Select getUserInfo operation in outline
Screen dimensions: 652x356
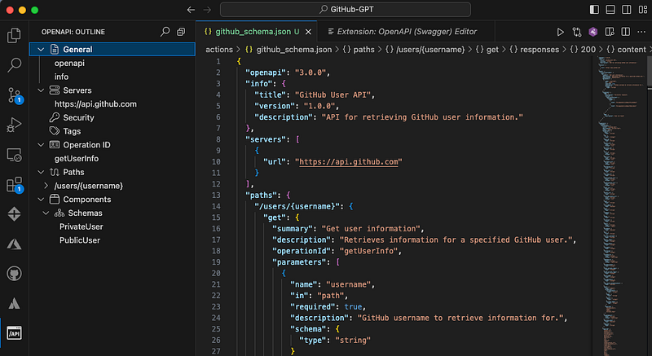[x=77, y=159]
